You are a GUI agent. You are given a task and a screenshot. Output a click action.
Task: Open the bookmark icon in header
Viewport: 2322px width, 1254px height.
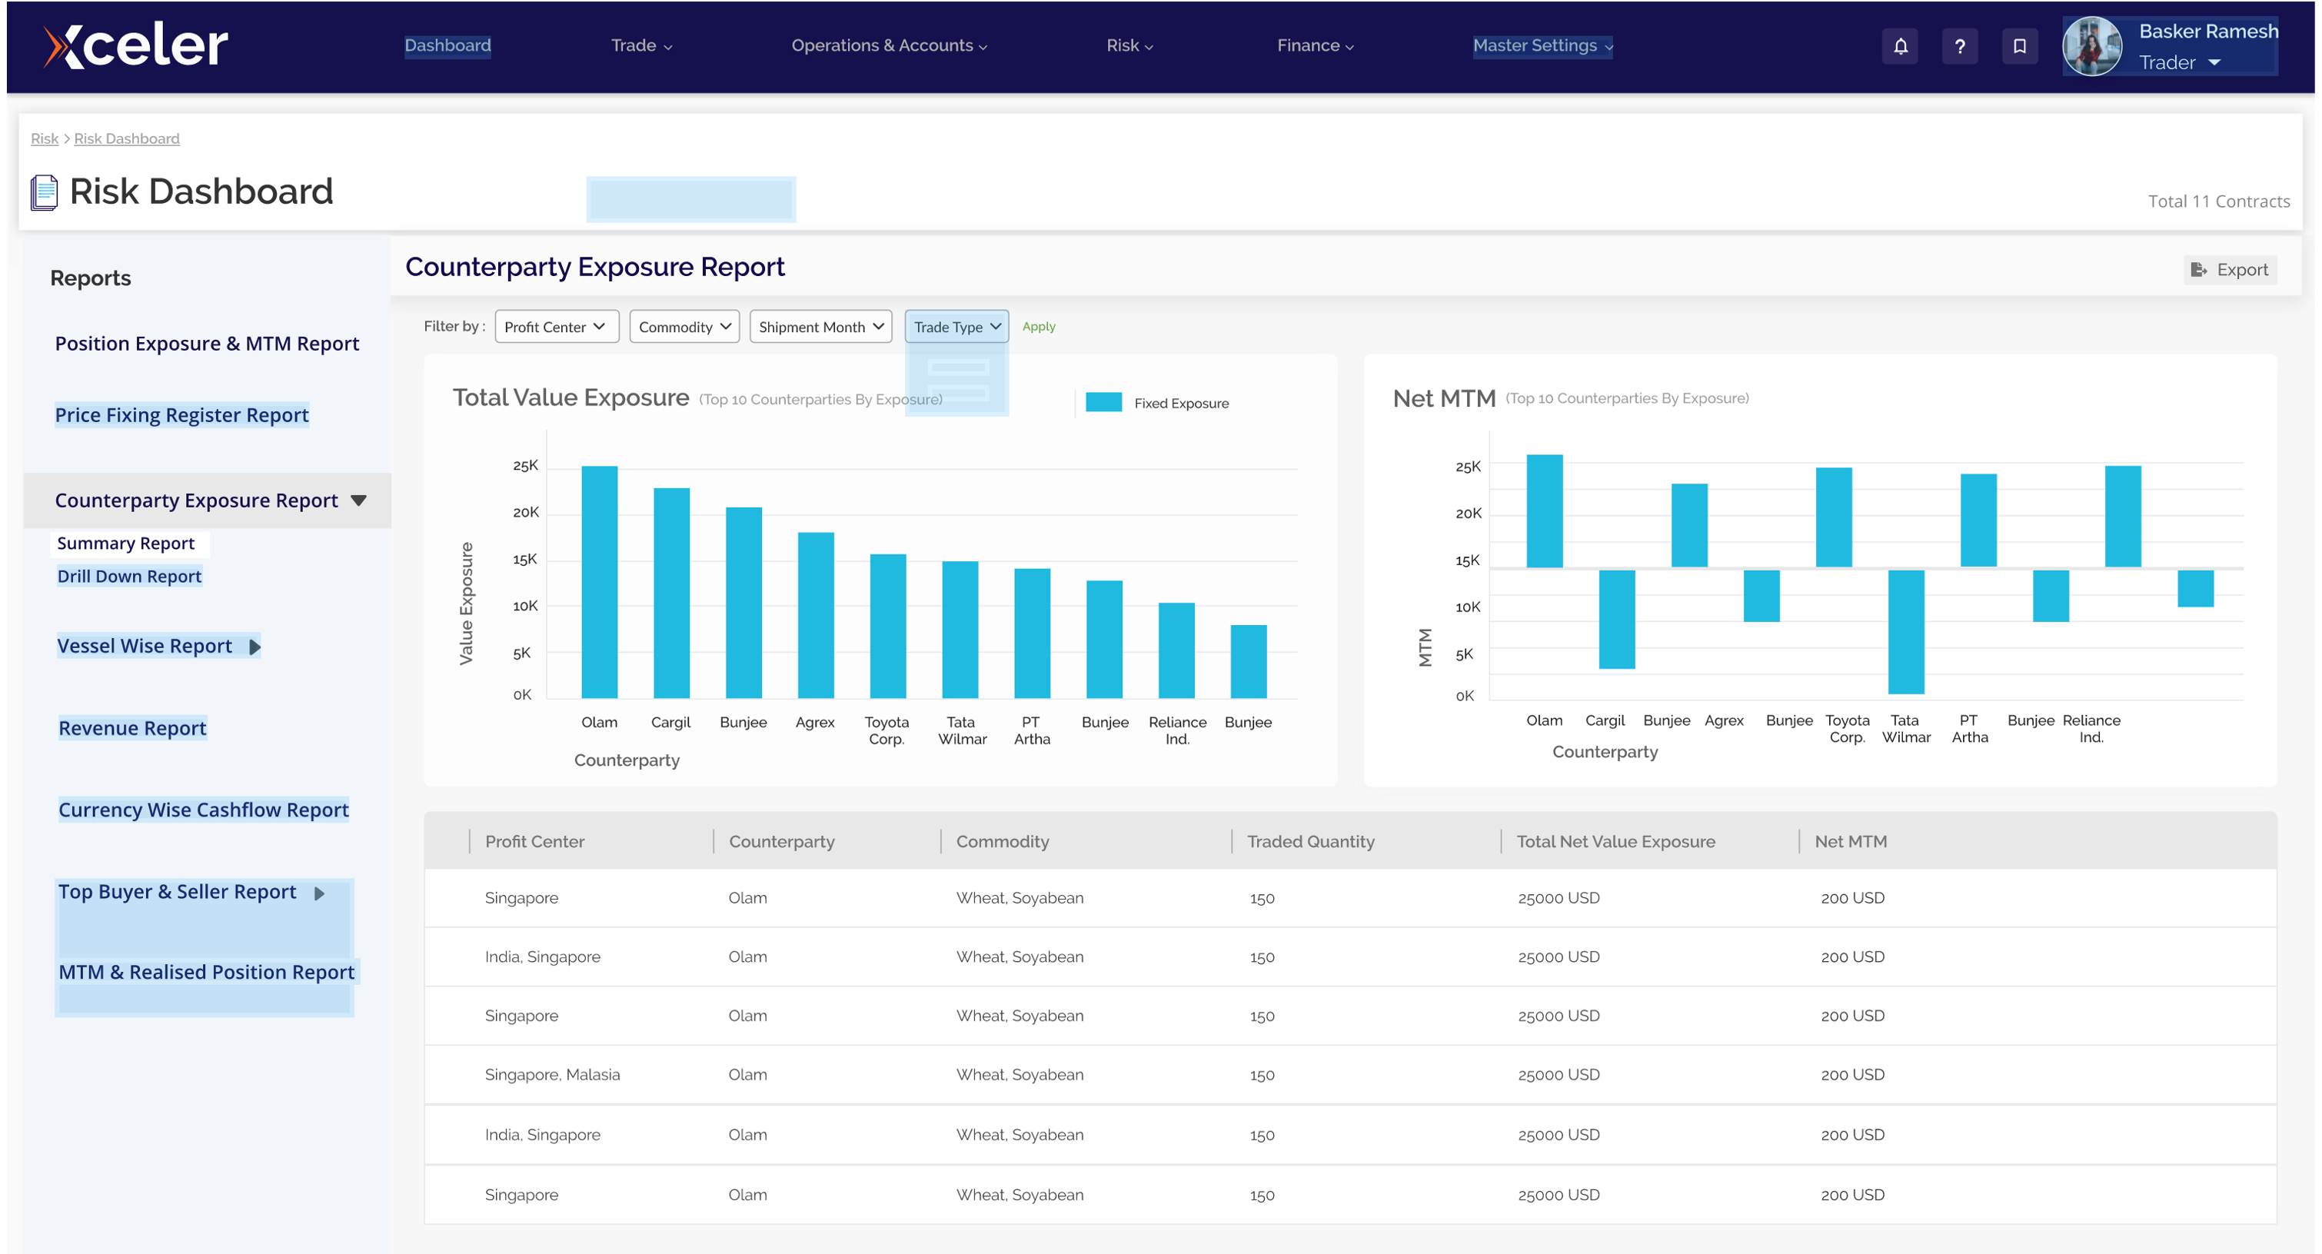click(2019, 46)
